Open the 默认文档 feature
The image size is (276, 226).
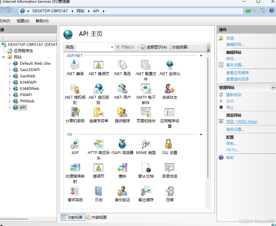(146, 170)
